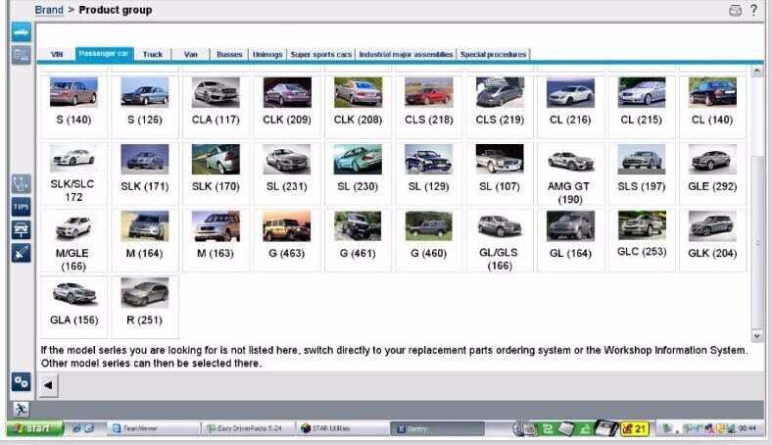
Task: Choose the AMG GT (190) model thumbnail
Action: 570,173
